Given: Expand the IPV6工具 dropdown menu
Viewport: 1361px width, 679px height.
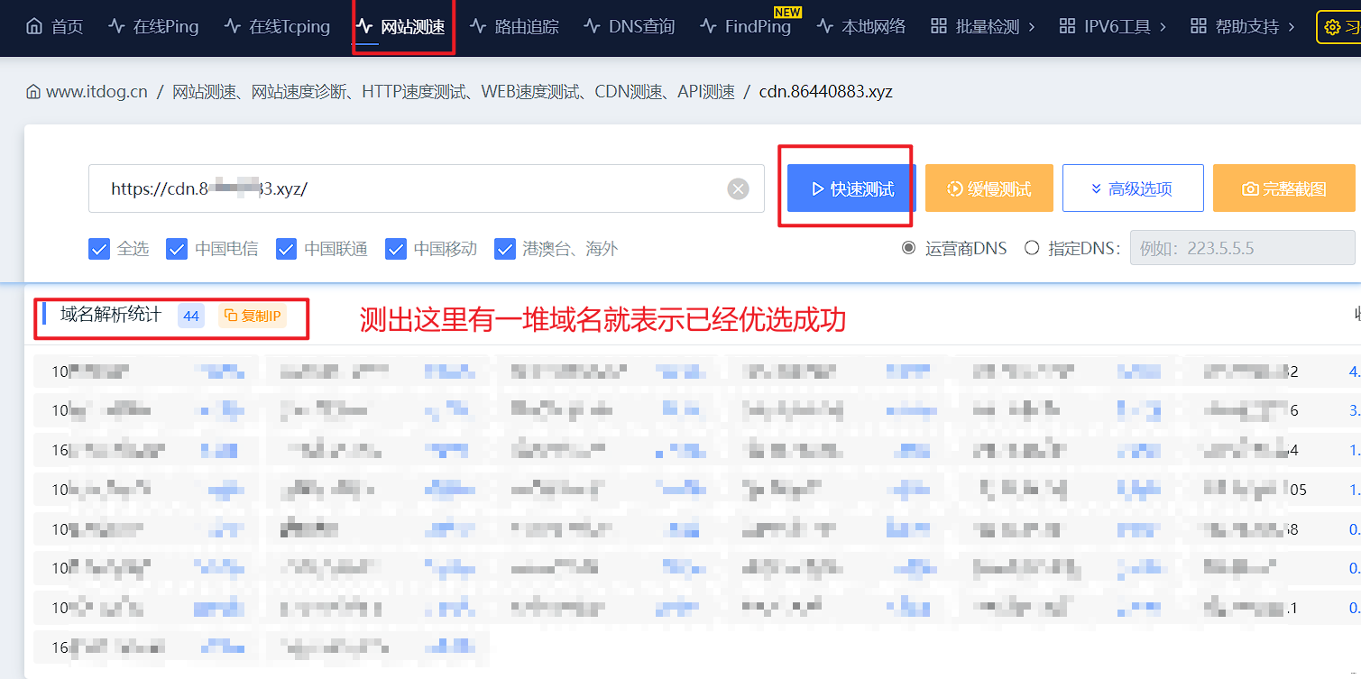Looking at the screenshot, I should [x=1112, y=27].
